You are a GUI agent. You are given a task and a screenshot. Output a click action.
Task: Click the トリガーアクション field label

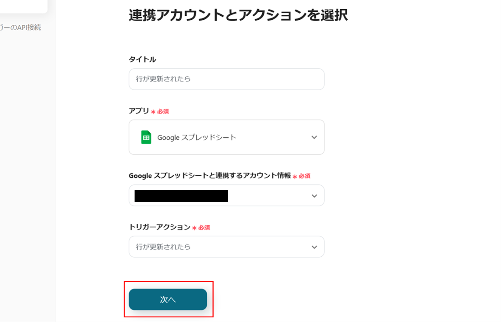coord(159,227)
